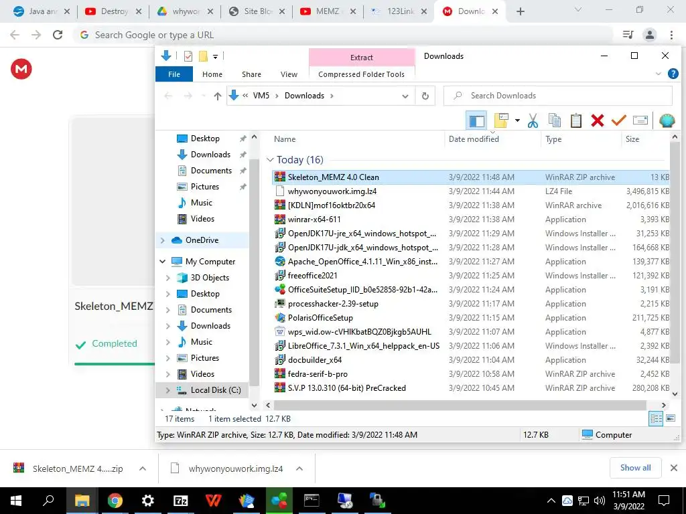Click the Extract contextual tab header
The image size is (686, 514).
point(362,58)
